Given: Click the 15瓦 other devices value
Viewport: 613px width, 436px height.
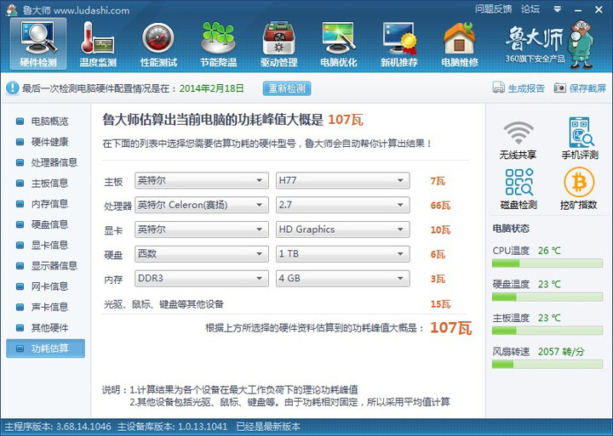Looking at the screenshot, I should 440,304.
